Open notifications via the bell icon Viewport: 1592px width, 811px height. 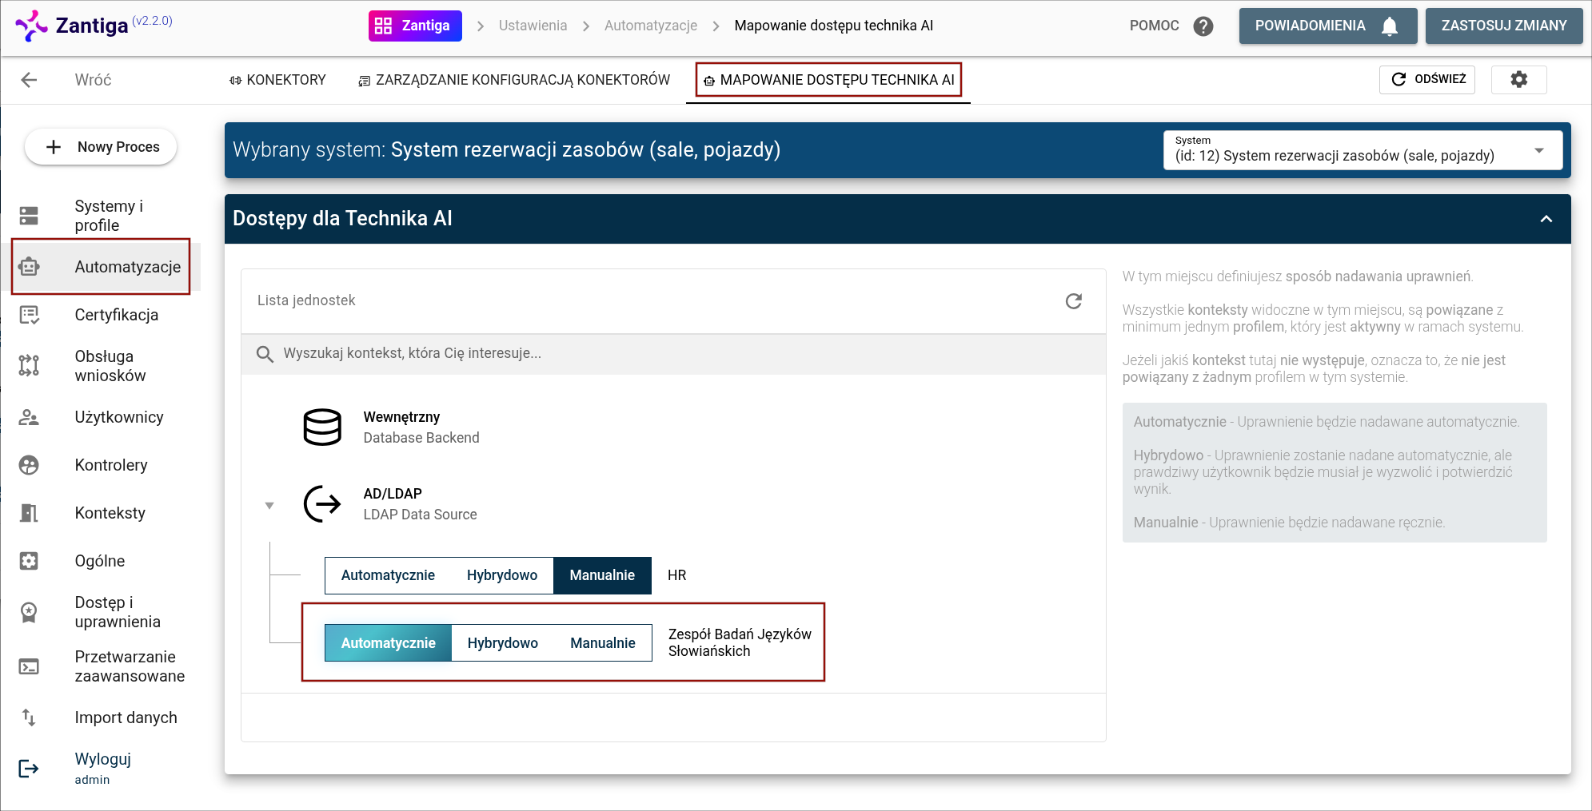[1390, 26]
